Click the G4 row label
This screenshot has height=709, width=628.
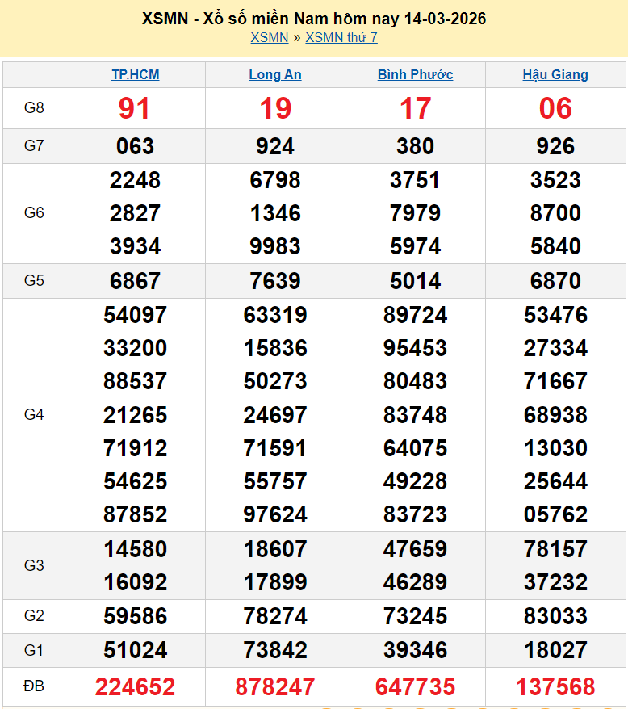point(34,415)
